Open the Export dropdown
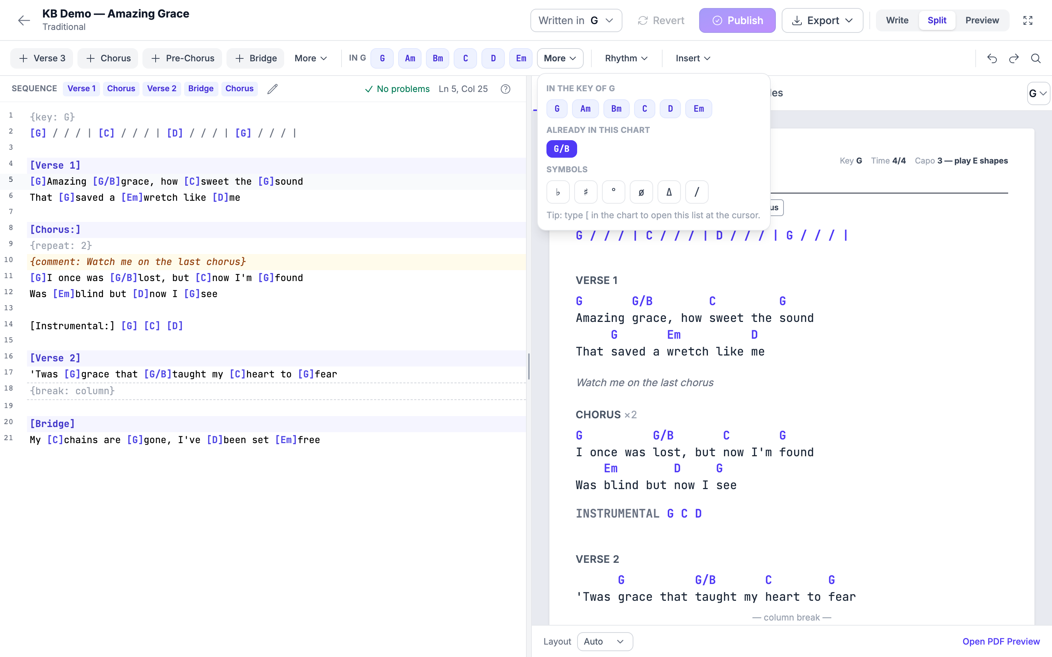Screen dimensions: 1052x657 pos(822,20)
